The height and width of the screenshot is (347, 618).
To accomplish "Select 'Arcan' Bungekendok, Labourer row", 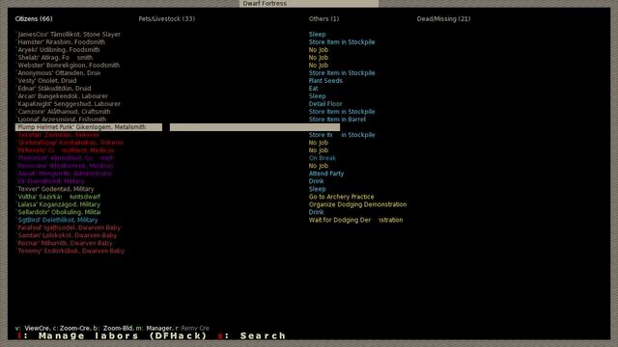I will (62, 96).
